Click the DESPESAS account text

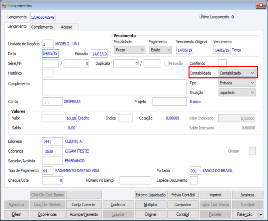(x=72, y=101)
